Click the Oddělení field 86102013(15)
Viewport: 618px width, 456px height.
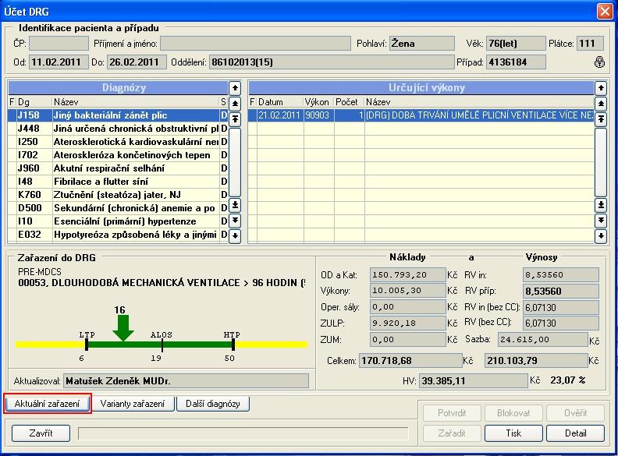point(332,62)
